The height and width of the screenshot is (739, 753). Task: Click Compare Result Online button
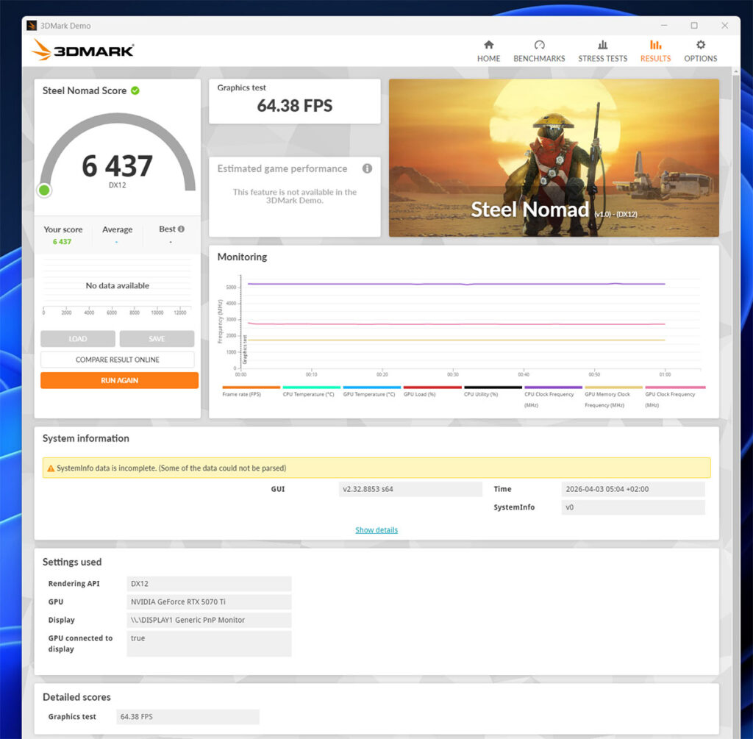118,360
